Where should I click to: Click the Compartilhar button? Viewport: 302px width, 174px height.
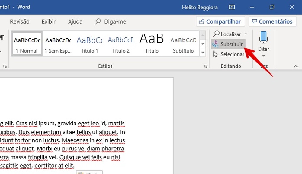pos(220,21)
